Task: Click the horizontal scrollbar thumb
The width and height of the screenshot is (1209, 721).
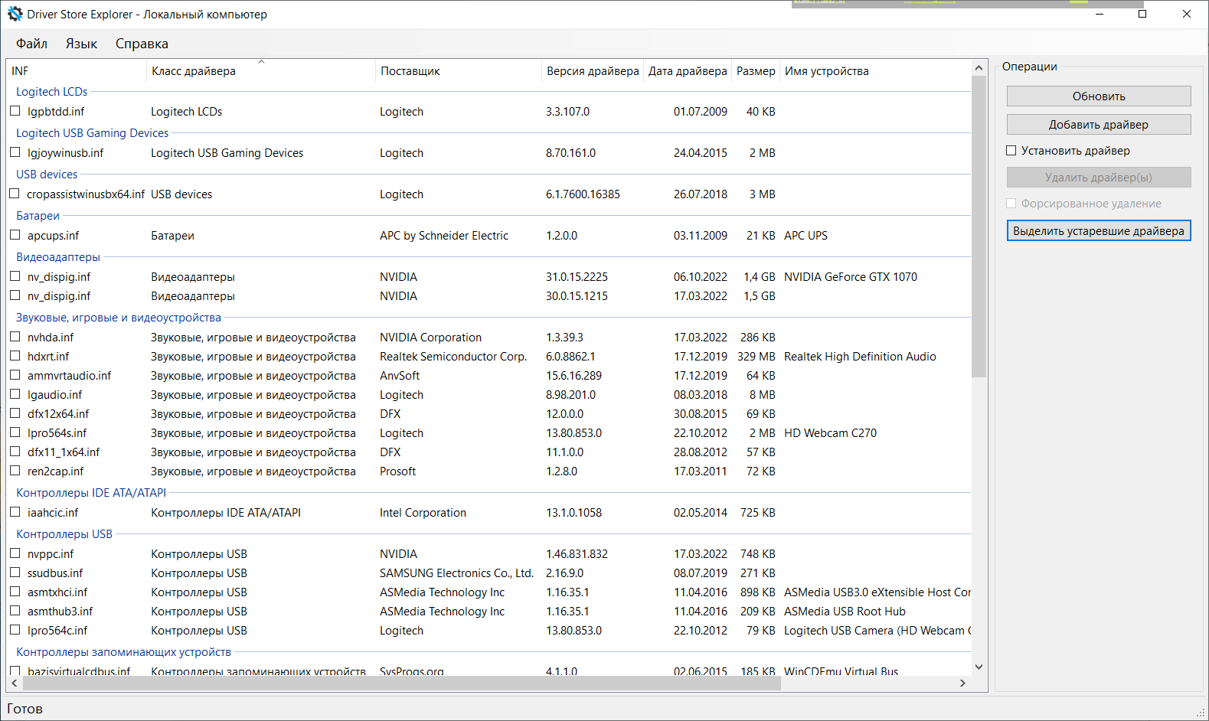Action: (400, 683)
